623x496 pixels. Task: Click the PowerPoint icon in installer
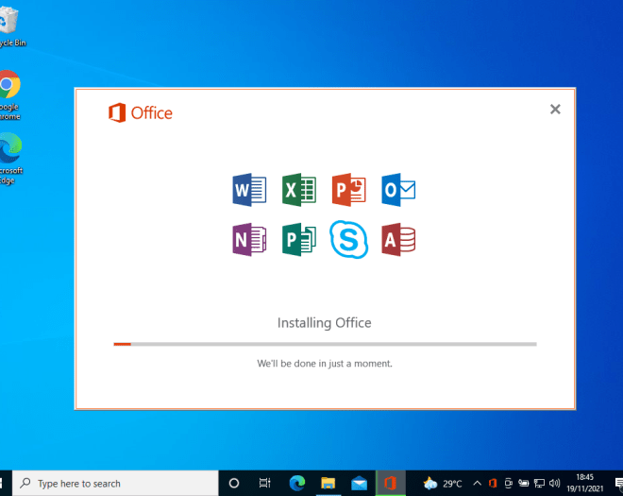tap(348, 190)
